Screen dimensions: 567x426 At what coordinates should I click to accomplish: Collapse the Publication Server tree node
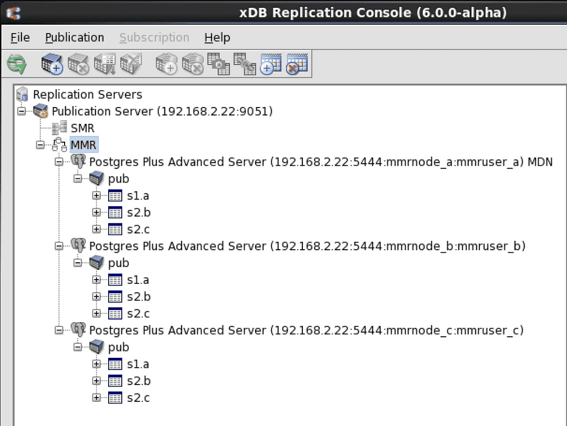21,111
